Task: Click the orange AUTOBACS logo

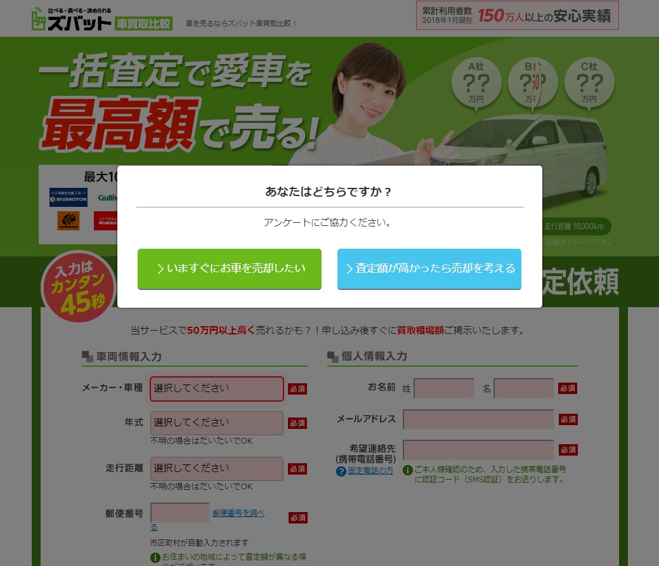Action: tap(69, 220)
